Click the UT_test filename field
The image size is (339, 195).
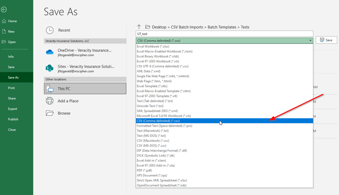[224, 34]
